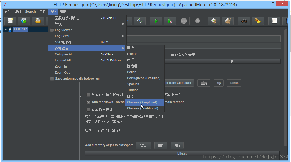Click the 值 column header

tap(232, 61)
